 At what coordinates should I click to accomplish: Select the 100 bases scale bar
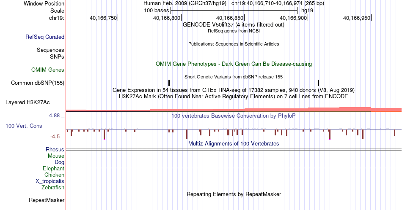234,11
